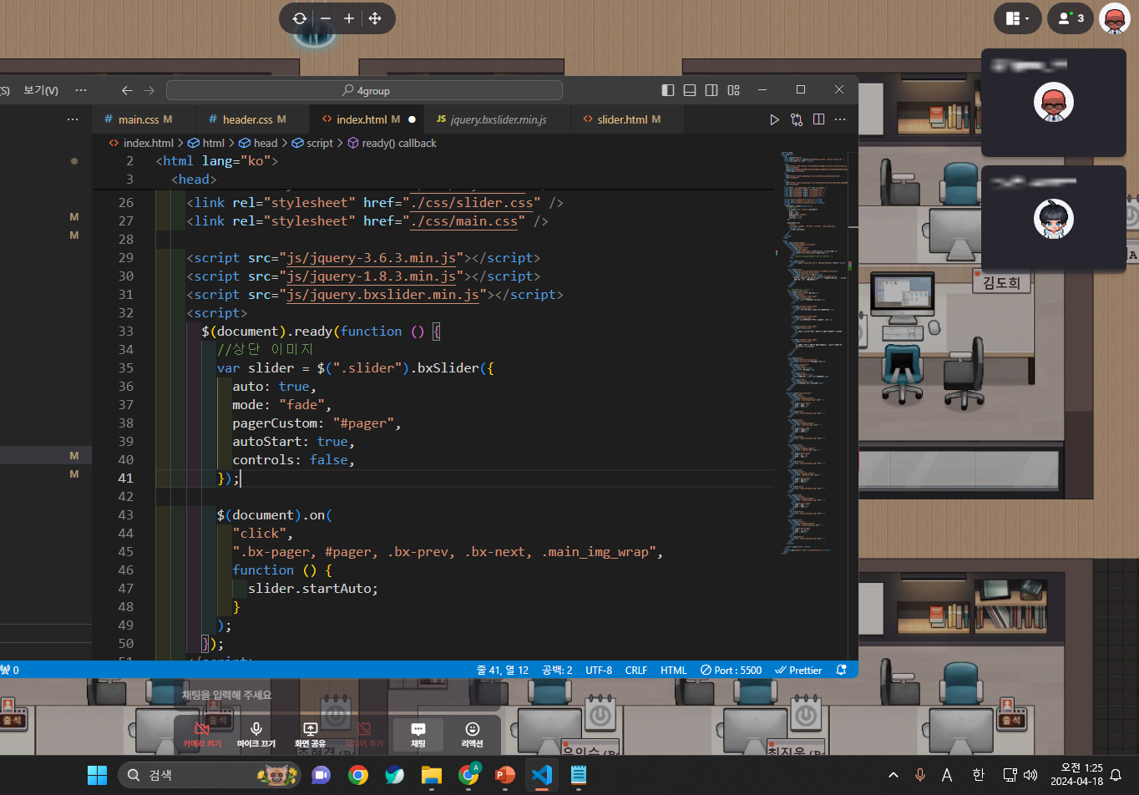
Task: Split the editor to the right
Action: pyautogui.click(x=818, y=119)
